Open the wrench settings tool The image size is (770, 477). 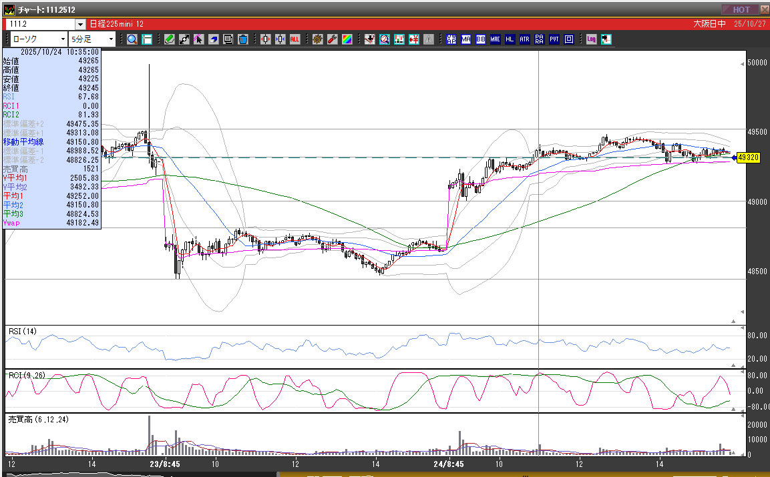point(332,39)
